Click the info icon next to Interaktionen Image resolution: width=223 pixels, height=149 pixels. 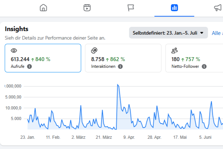pos(120,66)
